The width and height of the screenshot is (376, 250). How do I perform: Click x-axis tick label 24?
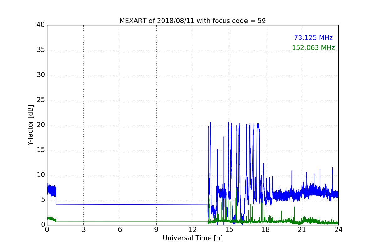[x=338, y=230]
